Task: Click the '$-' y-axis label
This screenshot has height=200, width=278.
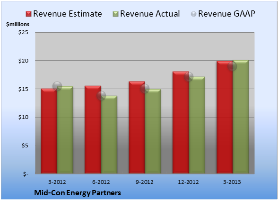Action: pyautogui.click(x=26, y=174)
